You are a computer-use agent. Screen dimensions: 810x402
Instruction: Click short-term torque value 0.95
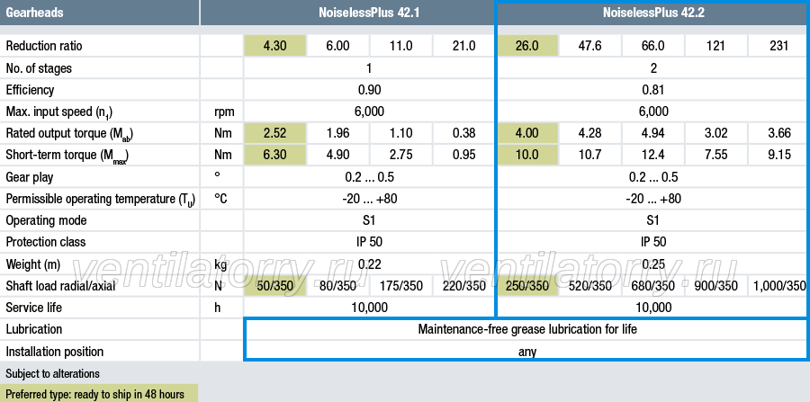pos(463,155)
